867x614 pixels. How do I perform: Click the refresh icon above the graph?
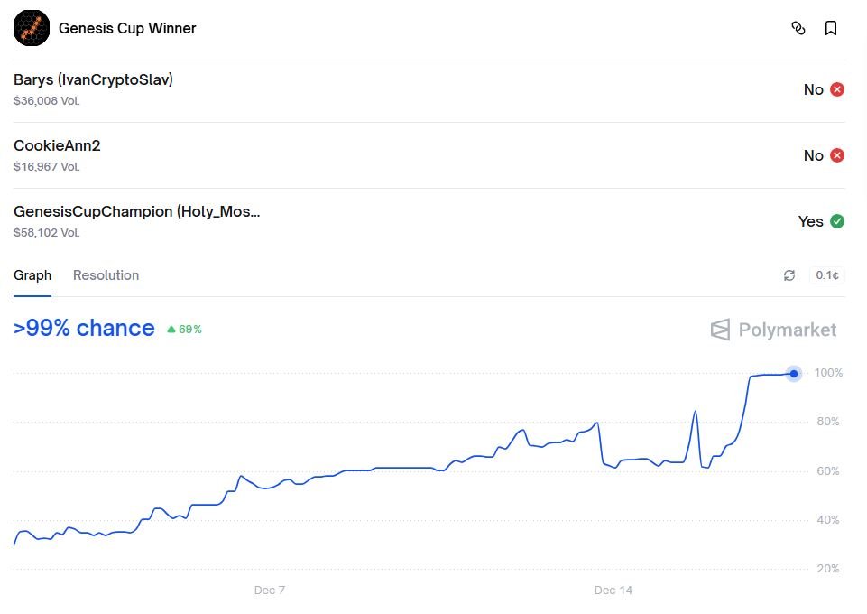[x=789, y=275]
